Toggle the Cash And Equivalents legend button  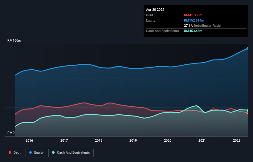point(71,153)
